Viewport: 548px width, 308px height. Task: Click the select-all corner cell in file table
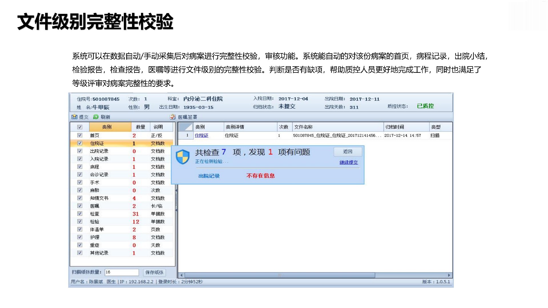[186, 127]
